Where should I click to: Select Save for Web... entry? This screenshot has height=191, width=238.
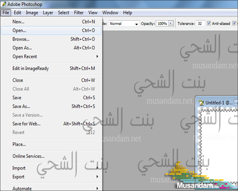click(51, 124)
